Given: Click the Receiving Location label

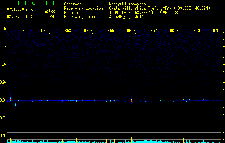Looking at the screenshot, I should point(83,8).
